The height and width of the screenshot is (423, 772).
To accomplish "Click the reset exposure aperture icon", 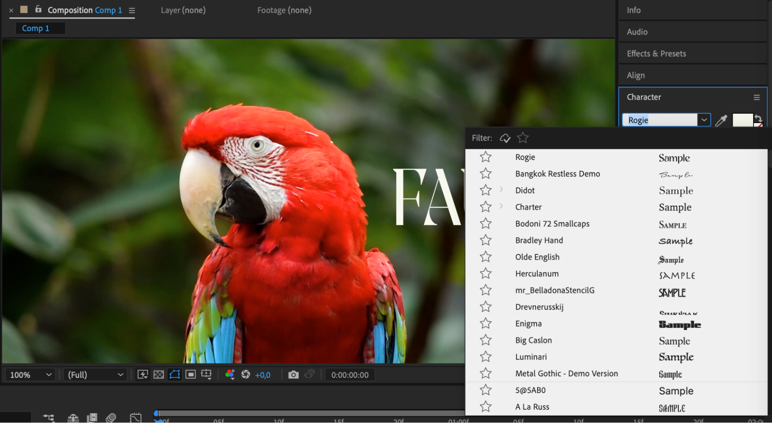I will 246,374.
